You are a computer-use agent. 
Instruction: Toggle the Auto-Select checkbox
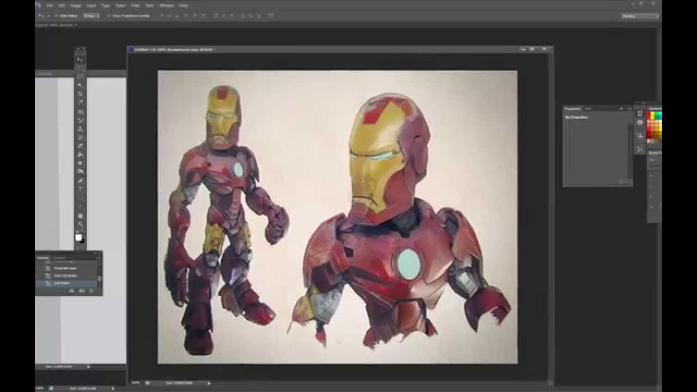(56, 16)
